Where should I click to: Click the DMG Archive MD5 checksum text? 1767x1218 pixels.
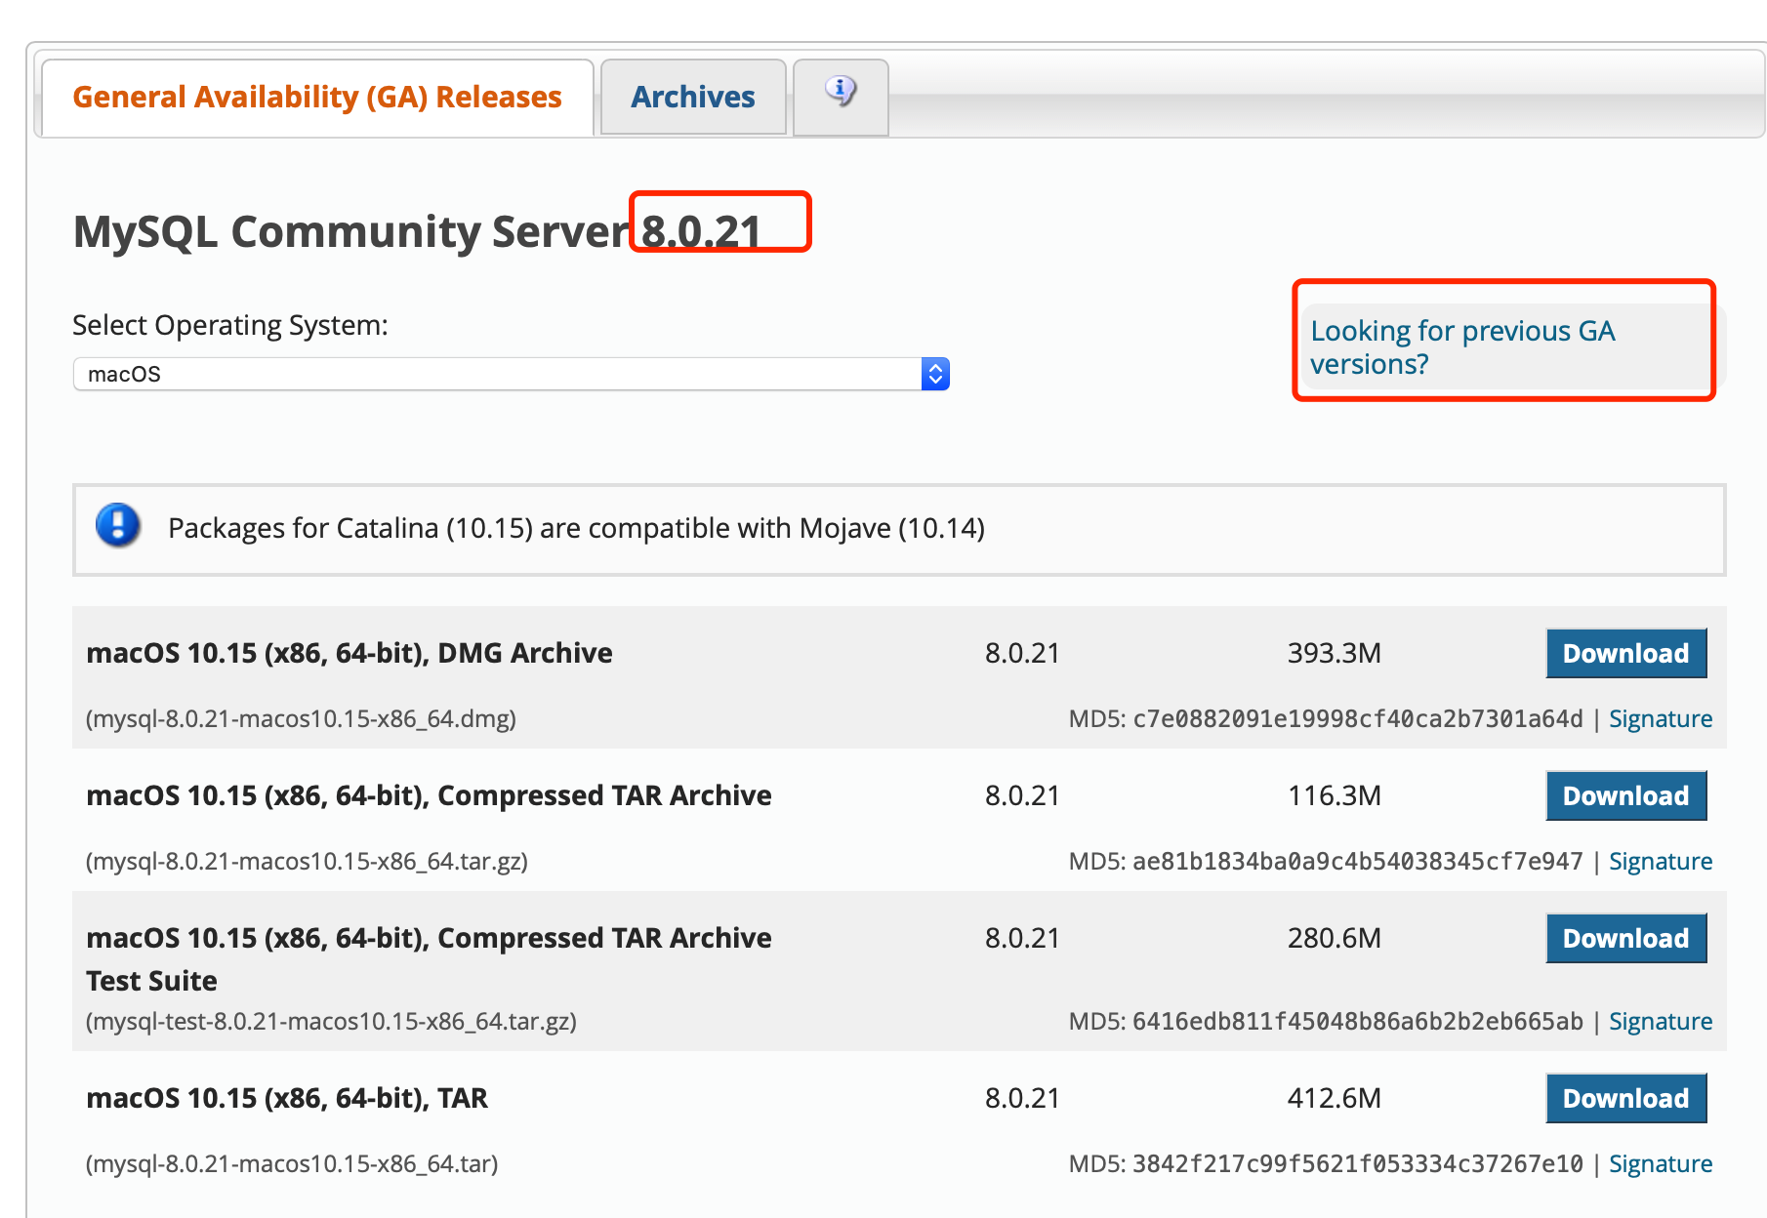click(x=1326, y=719)
